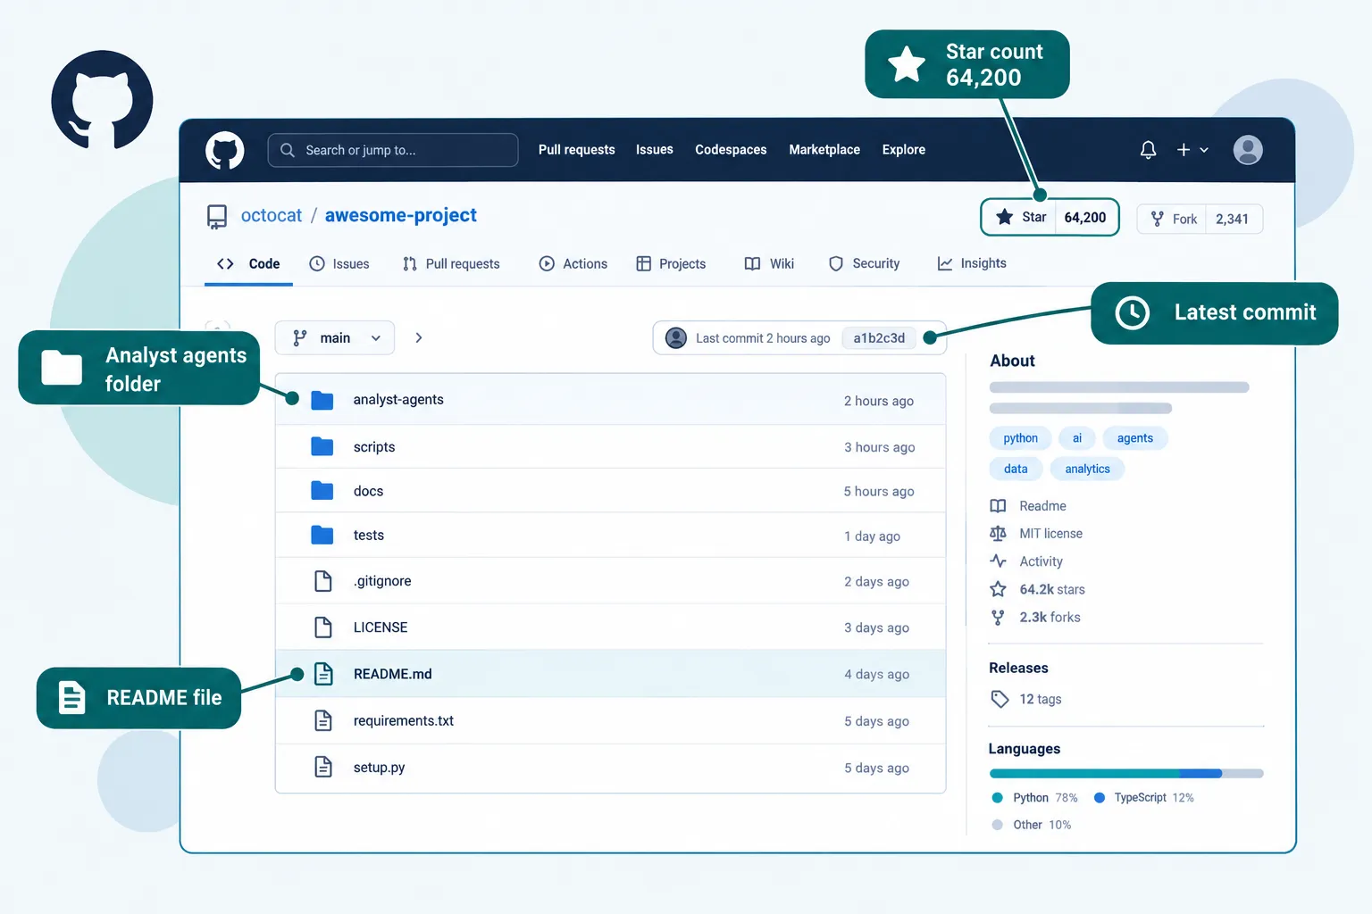Go to Codespaces in the top bar
This screenshot has width=1372, height=914.
click(731, 150)
